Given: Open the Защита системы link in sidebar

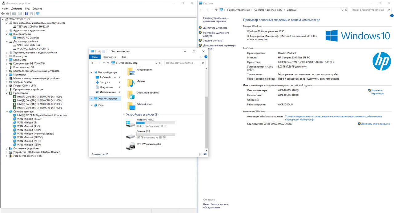Looking at the screenshot, I should 212,41.
